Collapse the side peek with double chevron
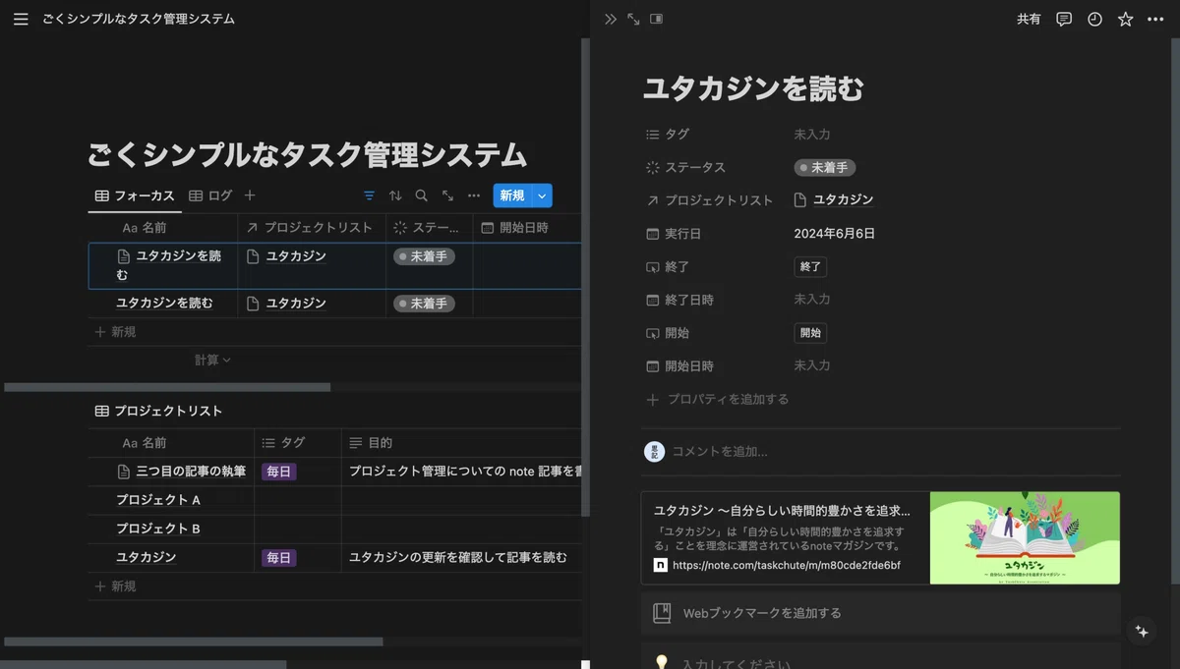Viewport: 1180px width, 669px height. click(x=611, y=19)
